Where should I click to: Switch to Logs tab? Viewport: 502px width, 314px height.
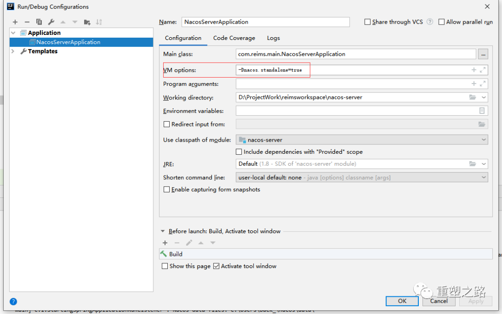point(273,38)
